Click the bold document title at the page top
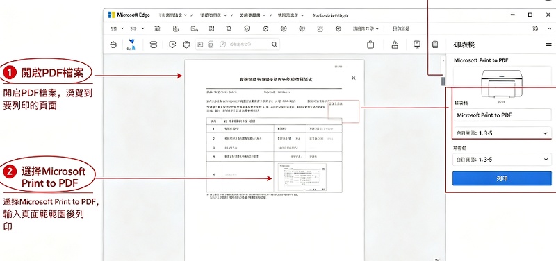 [277, 80]
